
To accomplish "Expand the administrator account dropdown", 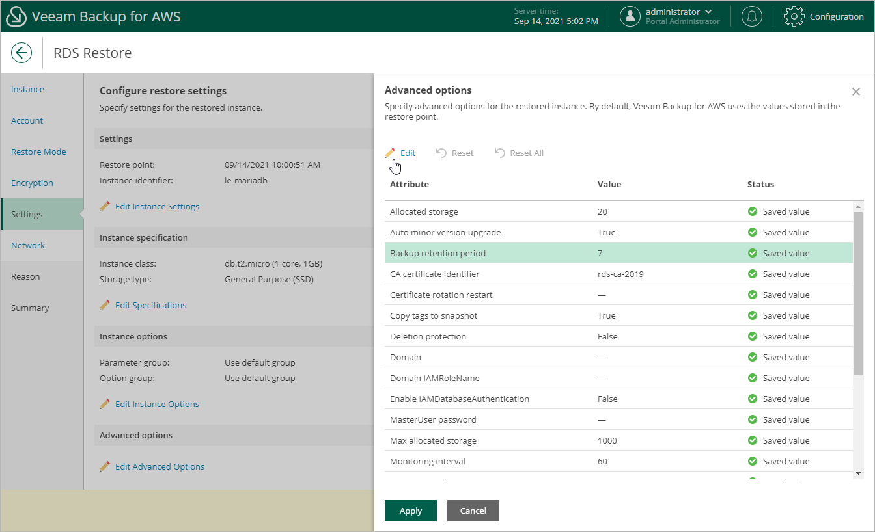I will tap(708, 12).
